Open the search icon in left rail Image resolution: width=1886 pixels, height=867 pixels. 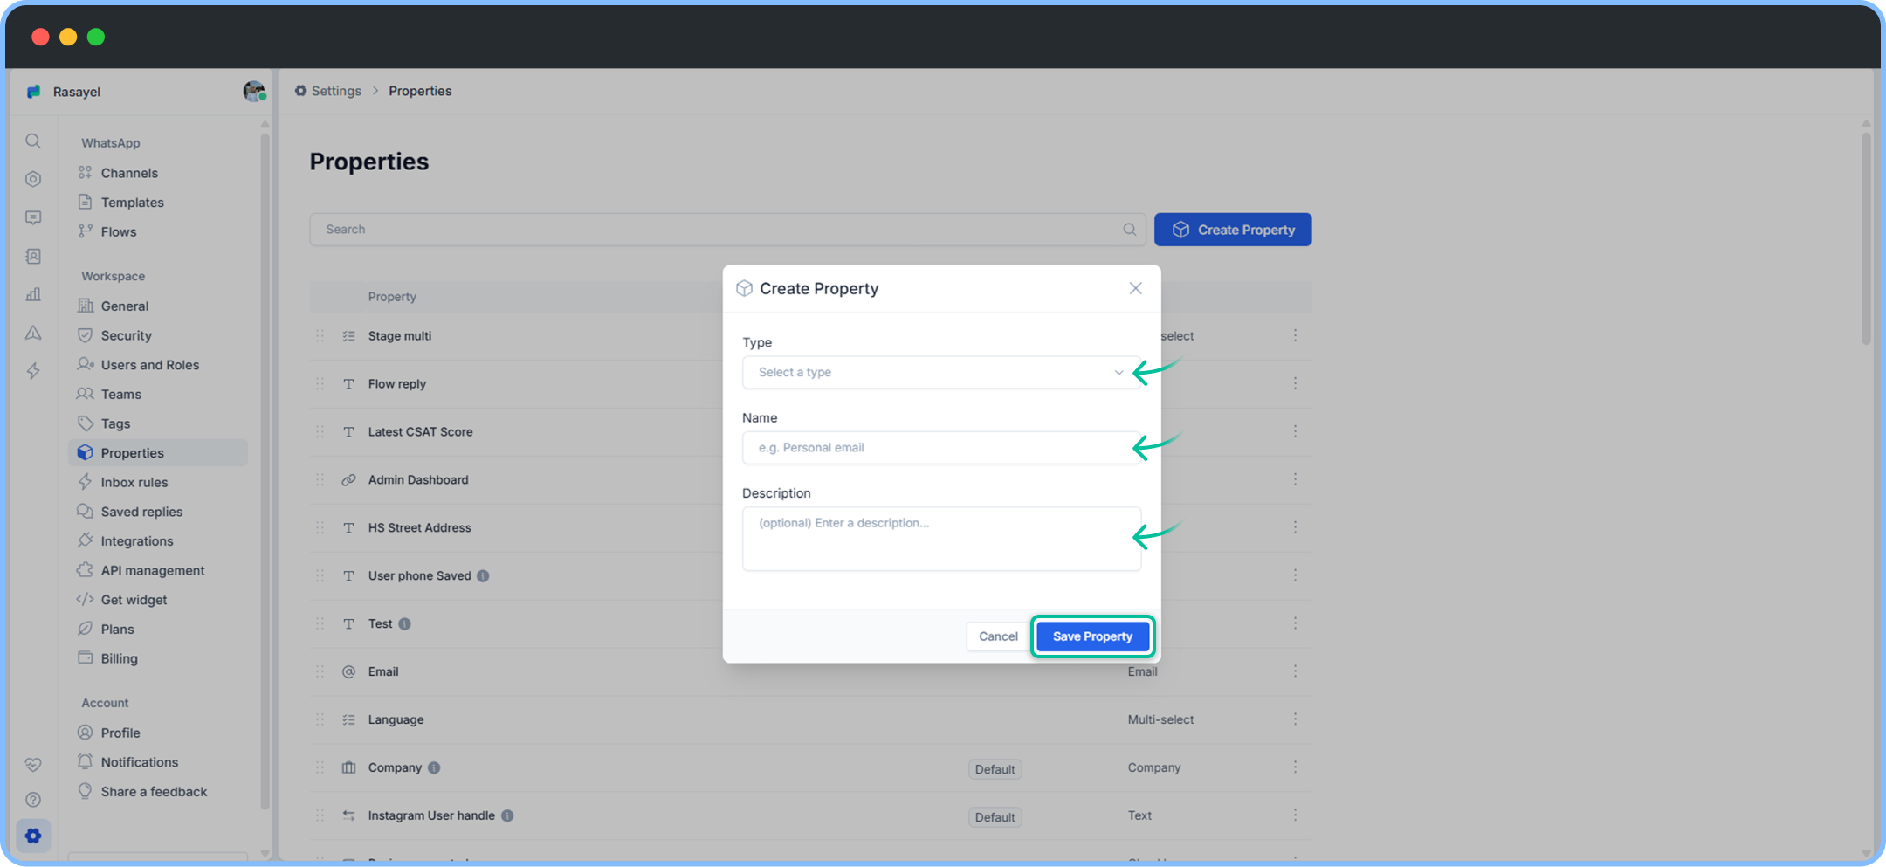click(x=33, y=141)
